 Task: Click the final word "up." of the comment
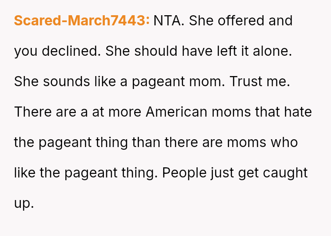(x=24, y=203)
